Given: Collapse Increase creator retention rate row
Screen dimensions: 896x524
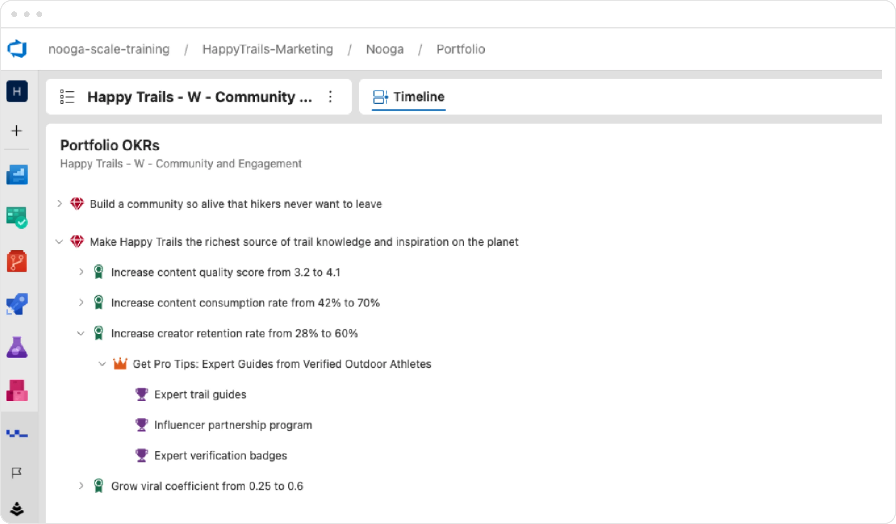Looking at the screenshot, I should 81,333.
